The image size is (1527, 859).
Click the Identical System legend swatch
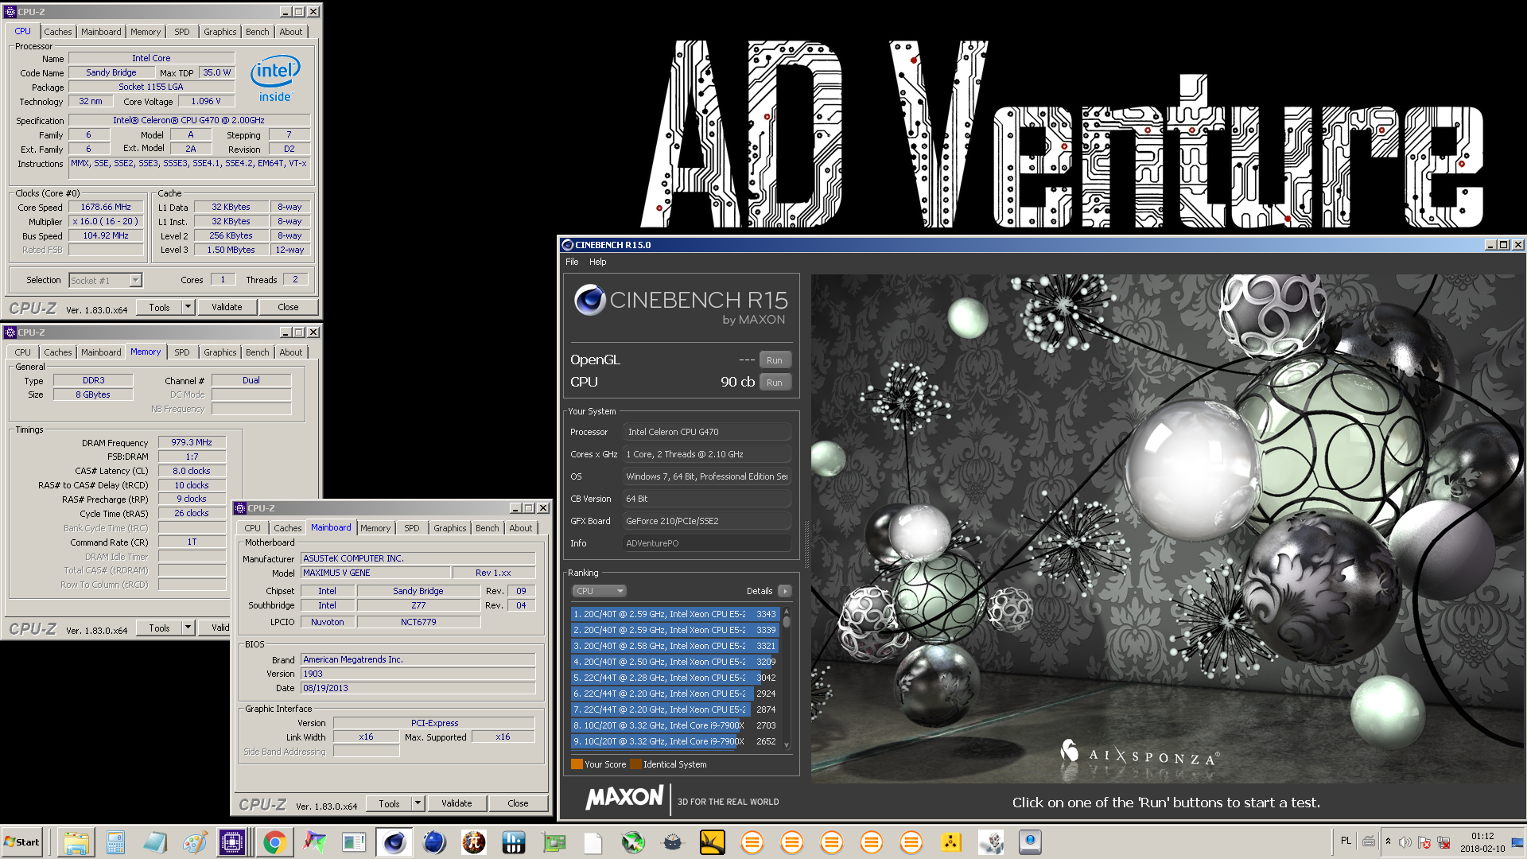click(635, 764)
